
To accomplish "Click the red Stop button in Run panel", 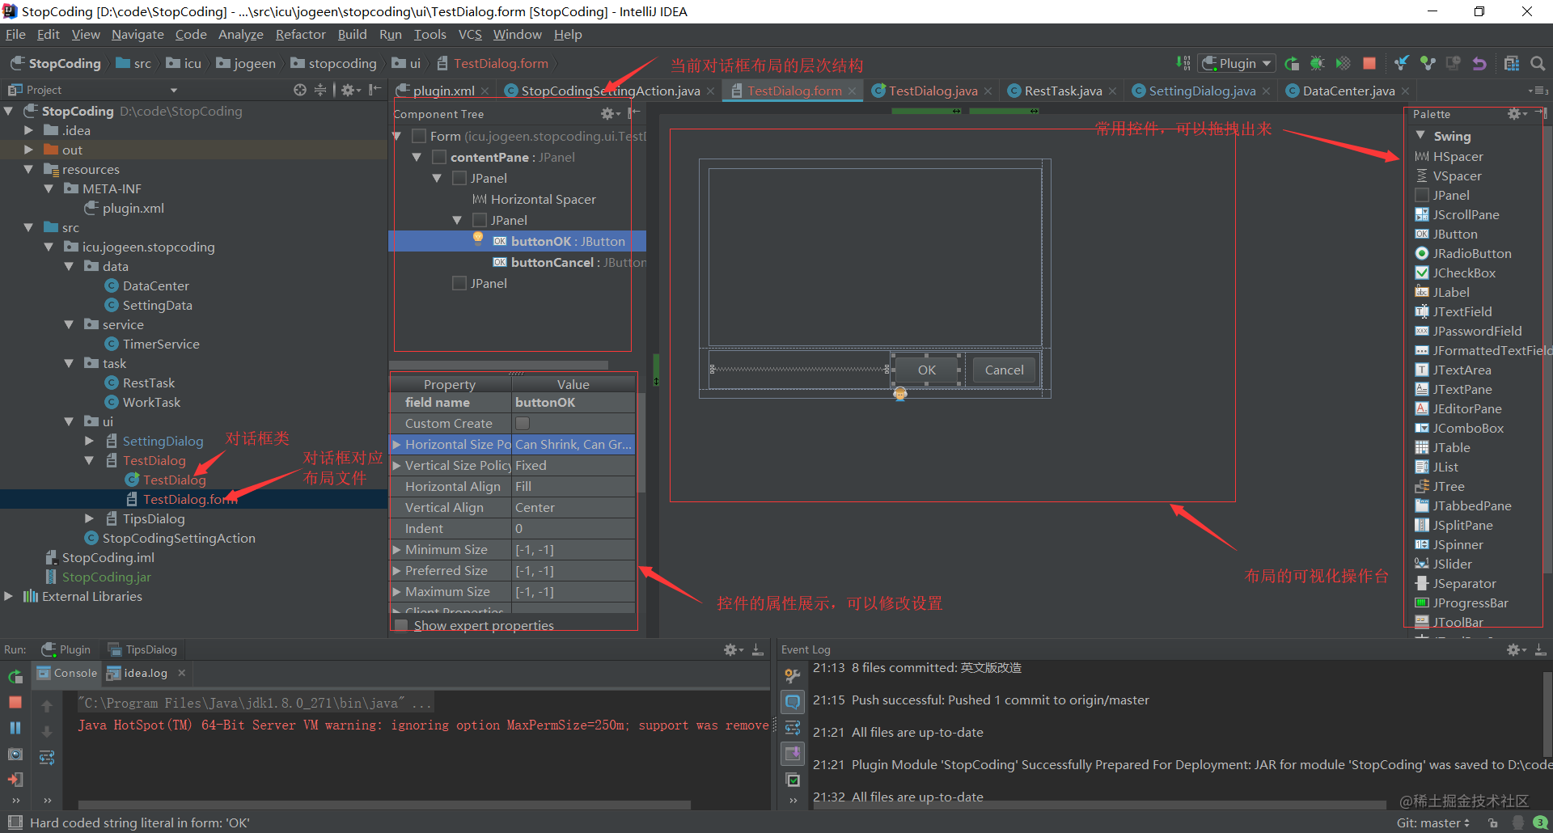I will tap(15, 702).
